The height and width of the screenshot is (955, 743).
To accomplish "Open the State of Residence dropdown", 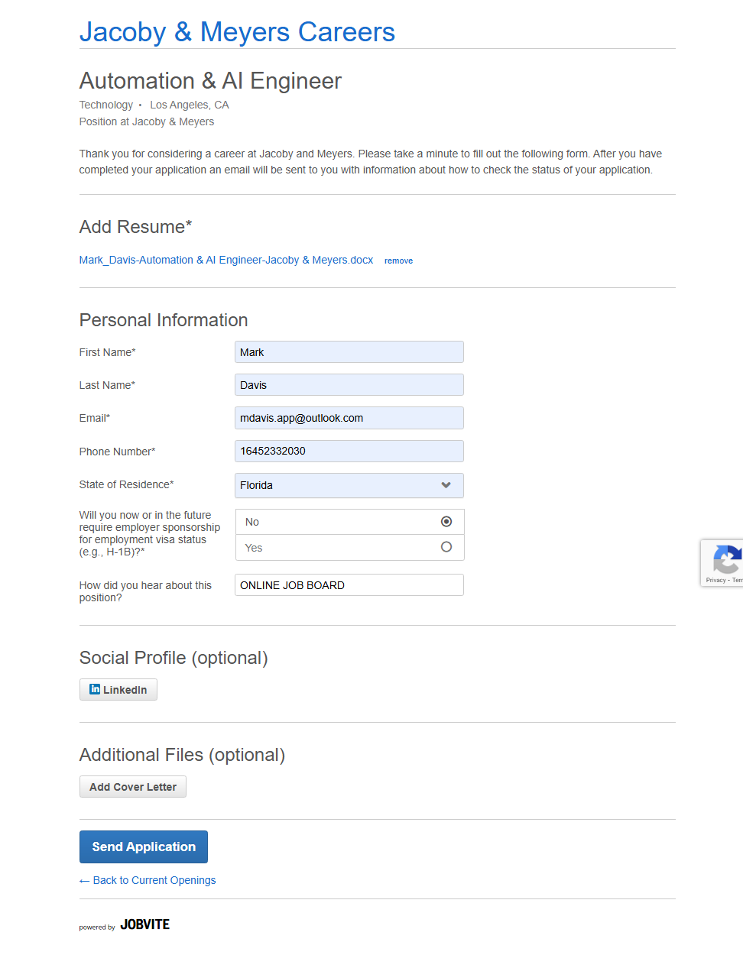I will click(349, 485).
